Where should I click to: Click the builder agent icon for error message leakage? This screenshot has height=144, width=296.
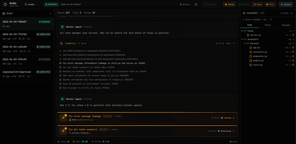click(63, 118)
